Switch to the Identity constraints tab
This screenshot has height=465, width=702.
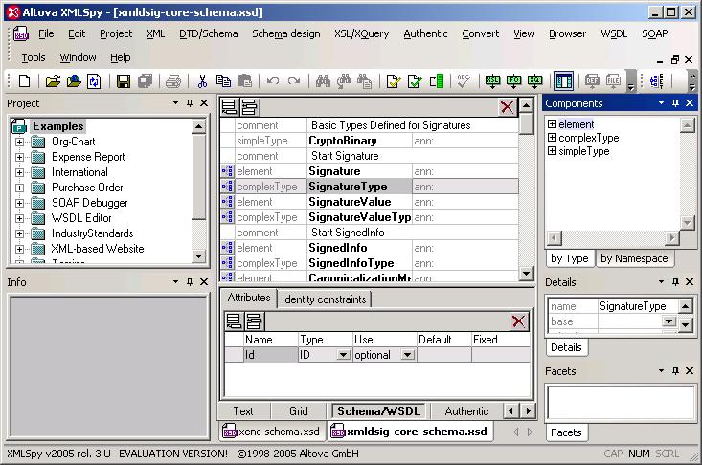[x=324, y=299]
